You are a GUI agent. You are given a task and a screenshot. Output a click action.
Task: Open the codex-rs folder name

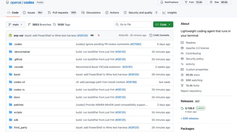(x=19, y=89)
